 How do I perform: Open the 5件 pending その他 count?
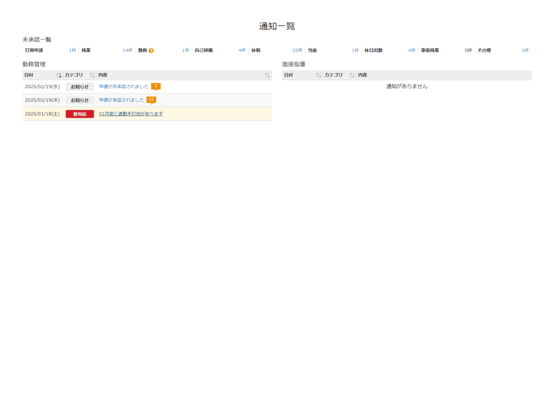coord(525,50)
